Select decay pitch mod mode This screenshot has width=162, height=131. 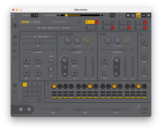65,60
